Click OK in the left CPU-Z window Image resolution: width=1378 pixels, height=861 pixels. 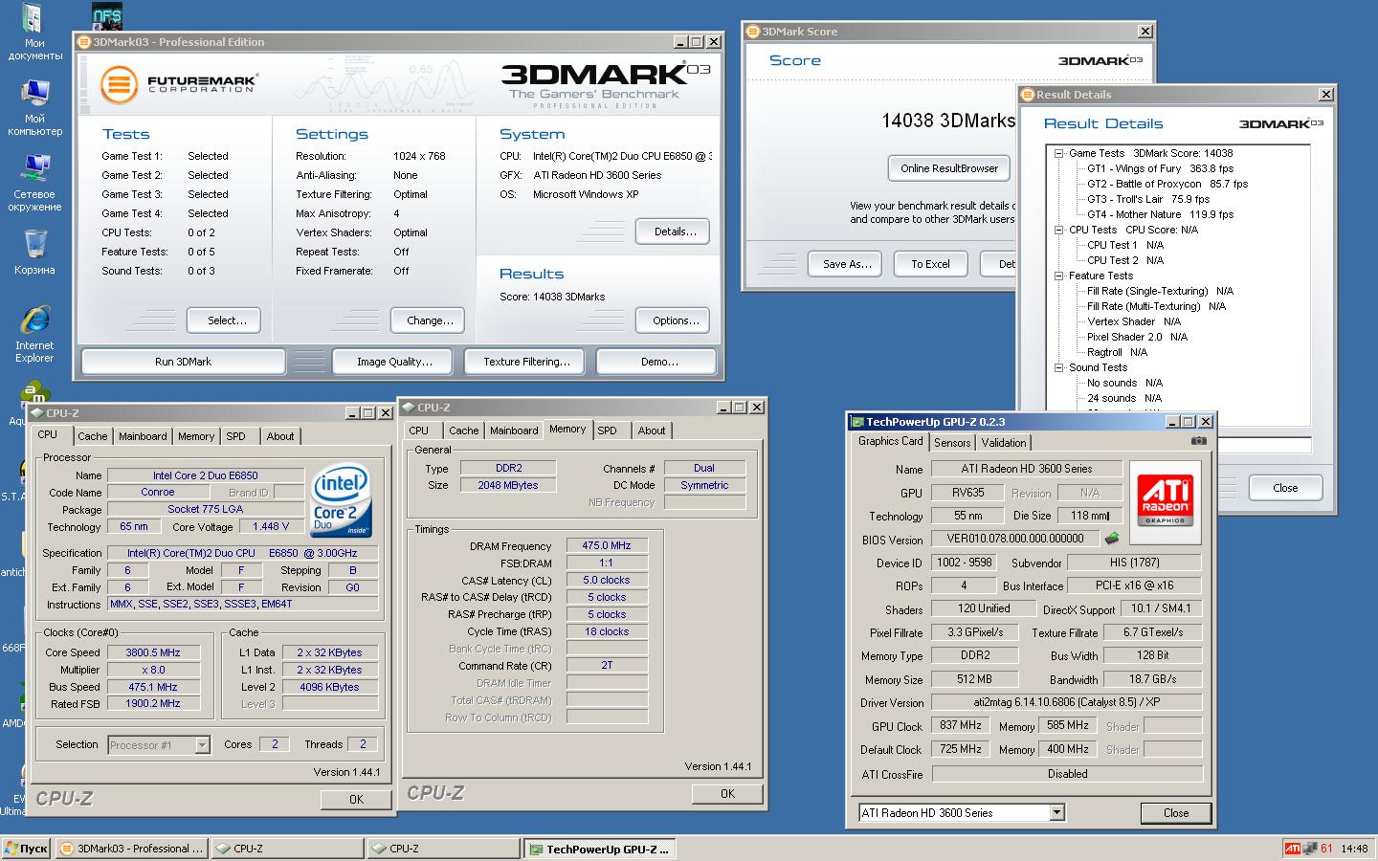click(x=356, y=800)
